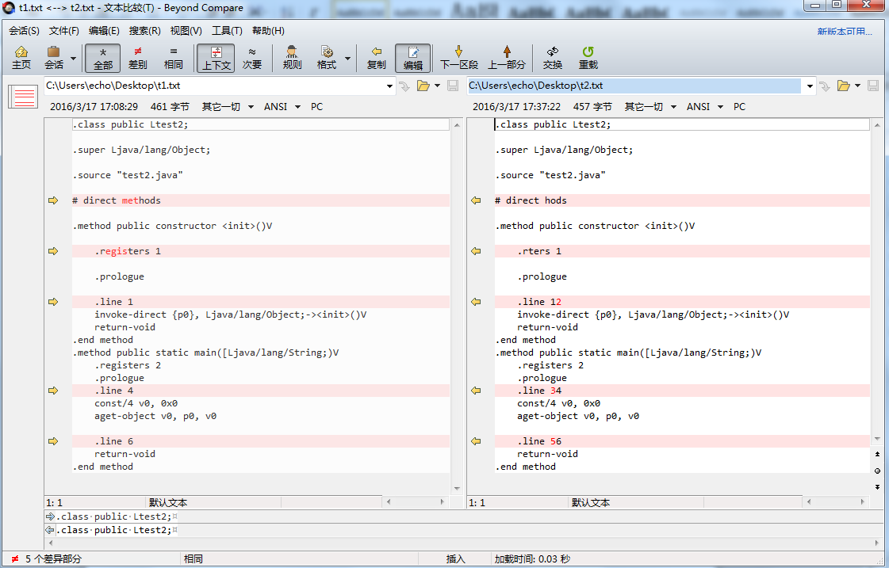Click the 规则 rules toolbar icon

coord(292,58)
